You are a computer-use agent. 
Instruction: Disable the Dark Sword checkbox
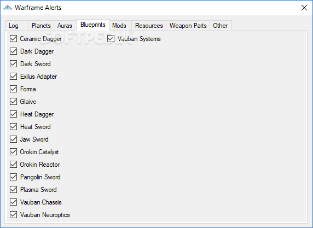(13, 64)
